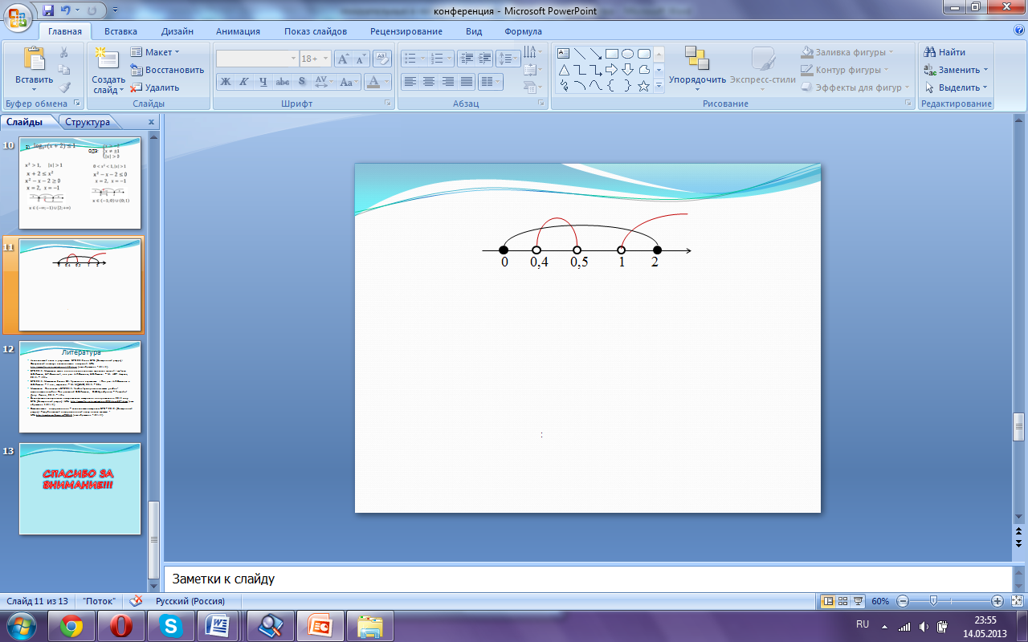This screenshot has width=1028, height=642.
Task: Decrease font size with the small A button
Action: pos(361,59)
